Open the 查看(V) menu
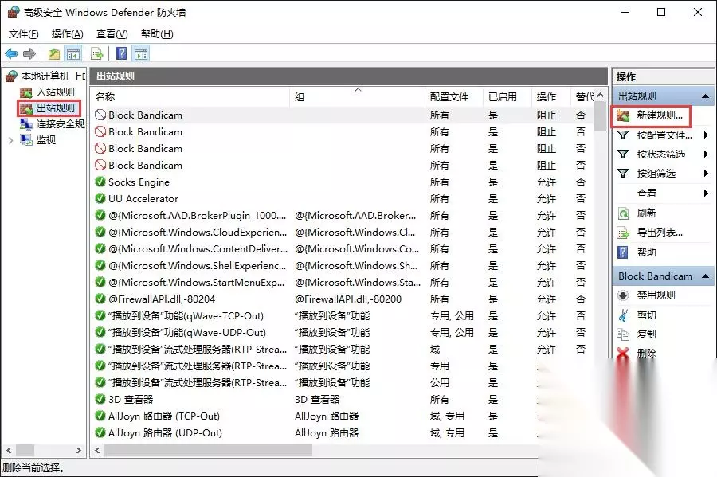Screen dimensions: 717x477 [x=112, y=33]
